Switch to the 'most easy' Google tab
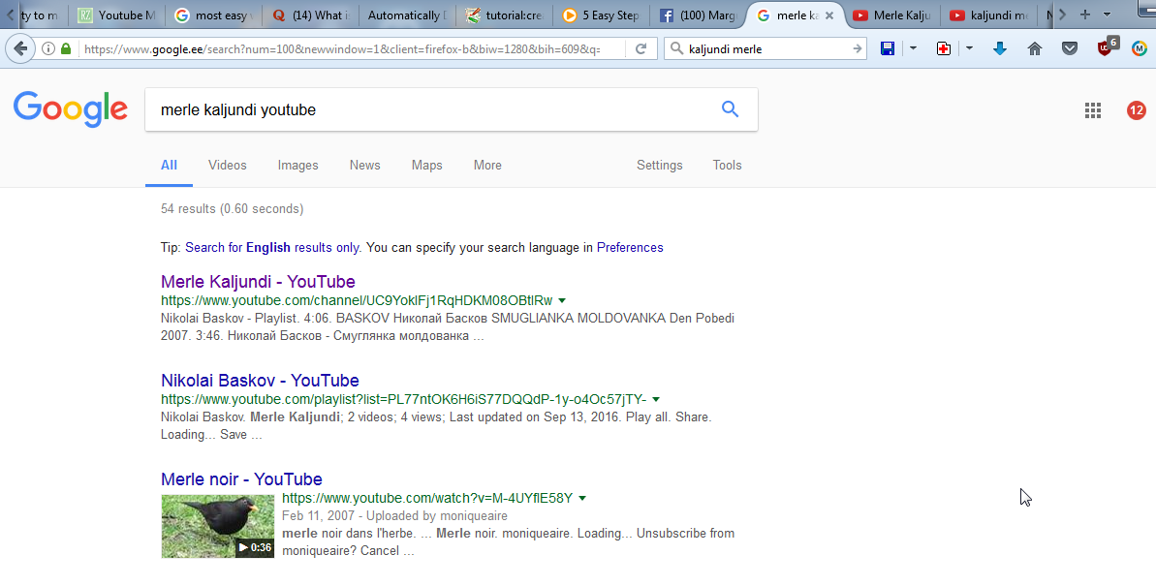This screenshot has width=1156, height=586. pyautogui.click(x=213, y=15)
